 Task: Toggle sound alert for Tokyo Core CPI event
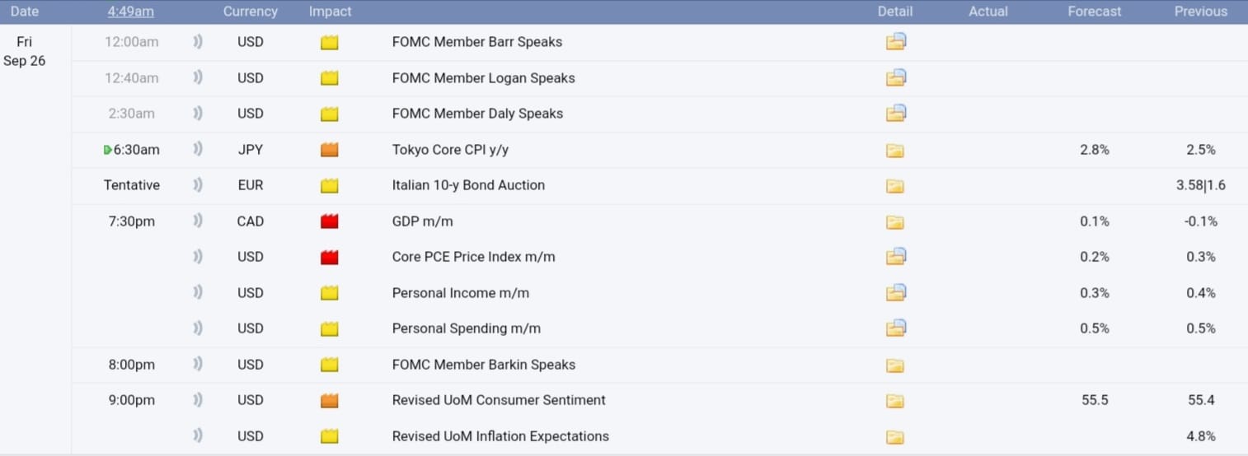pyautogui.click(x=198, y=150)
